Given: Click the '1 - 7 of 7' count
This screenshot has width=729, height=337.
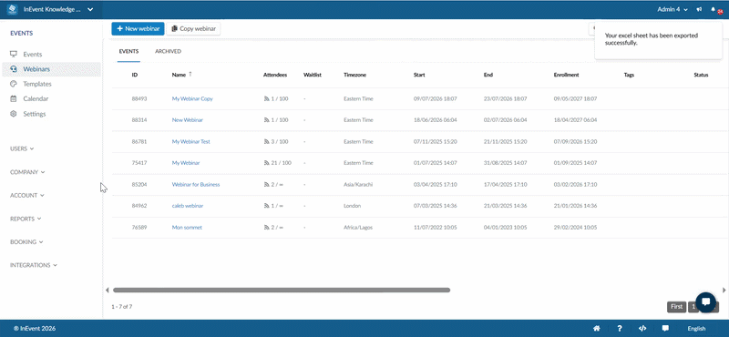Looking at the screenshot, I should [122, 307].
